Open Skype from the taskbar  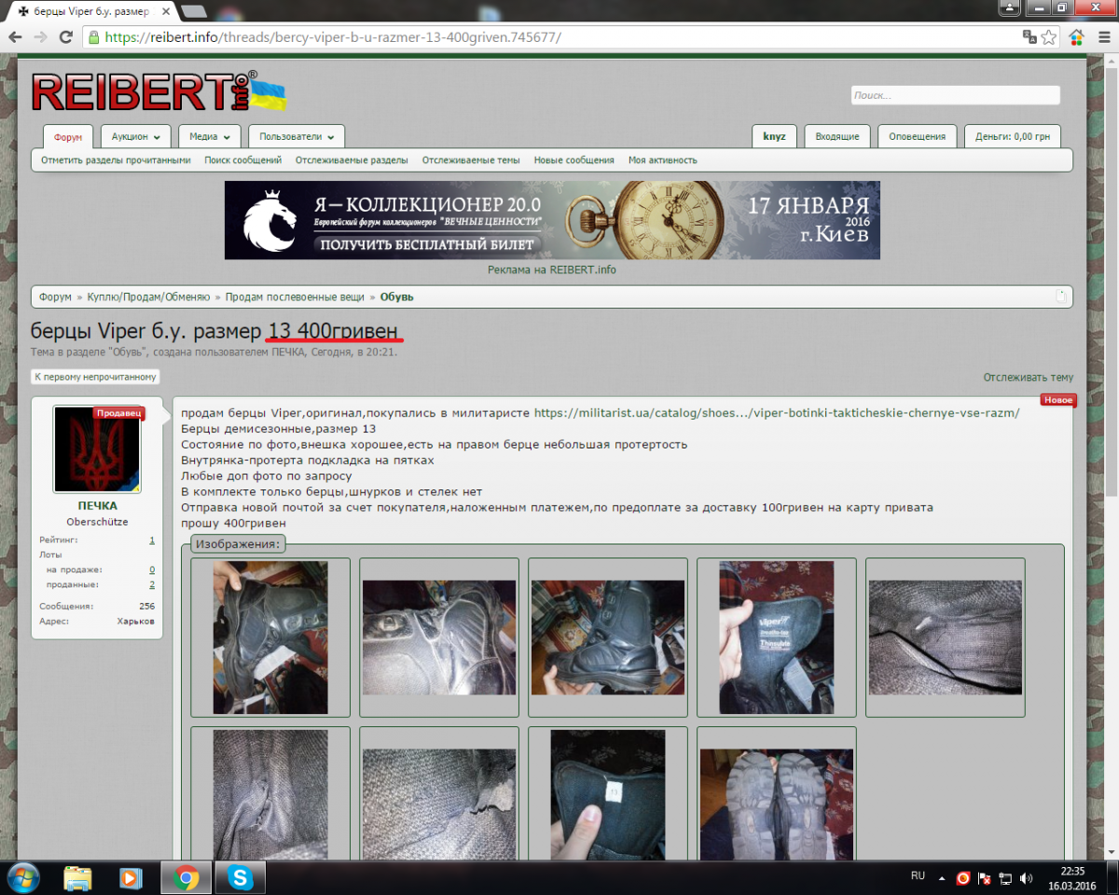(241, 877)
